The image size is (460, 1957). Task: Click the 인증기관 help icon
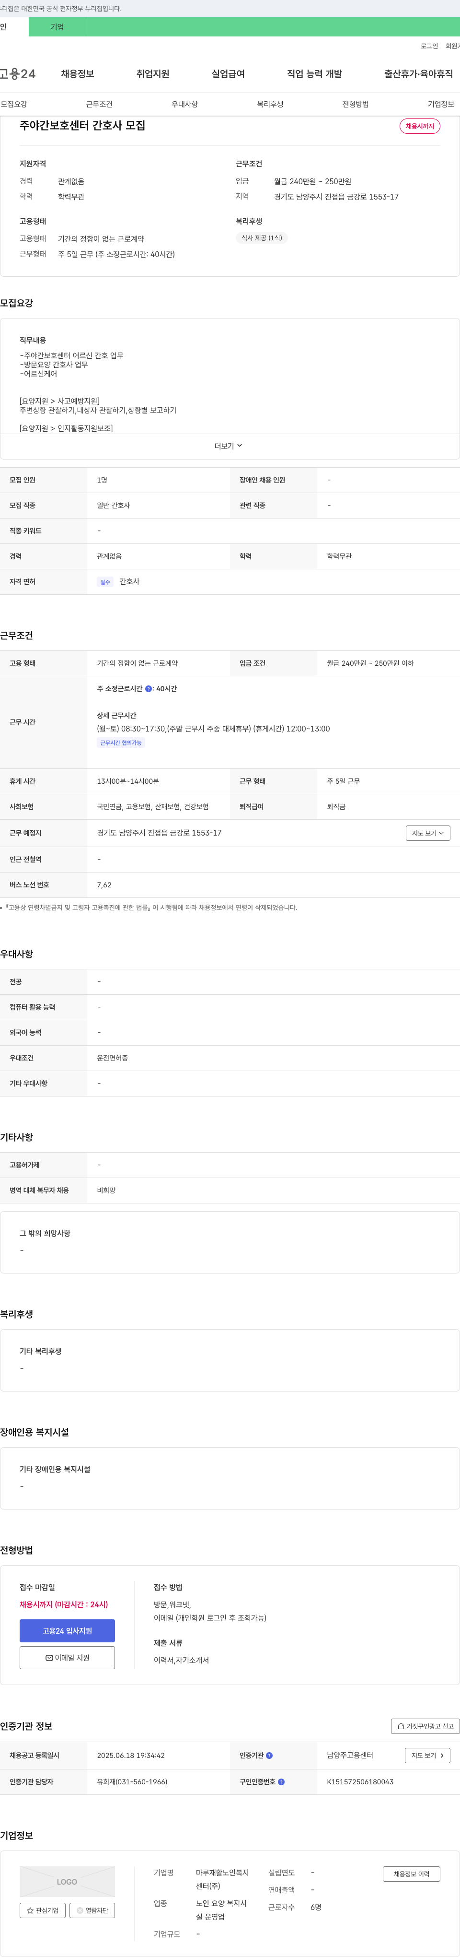269,1756
